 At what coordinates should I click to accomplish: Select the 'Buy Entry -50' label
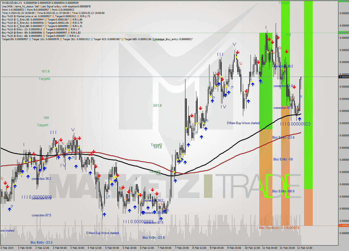pyautogui.click(x=283, y=159)
